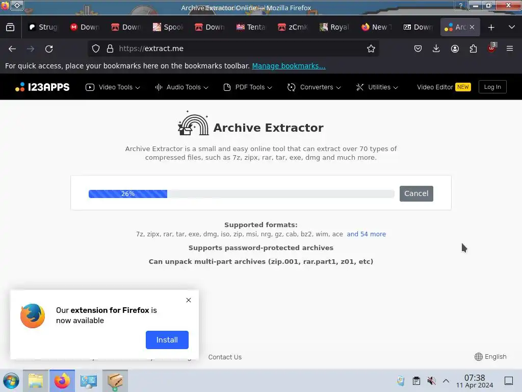522x392 pixels.
Task: Open the Windows Start orb
Action: 11,381
